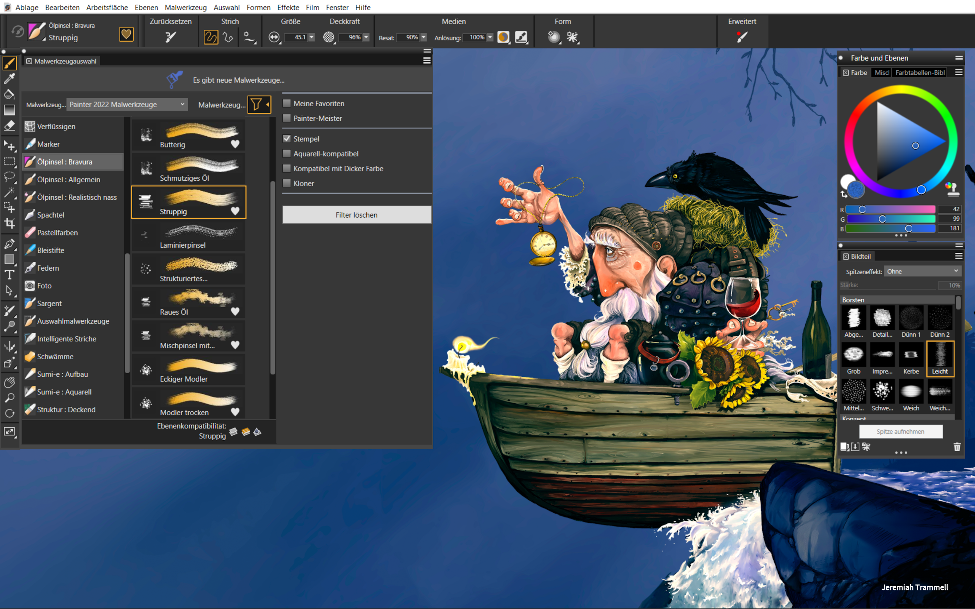Open Farbe und Ebenen panel options menu
The width and height of the screenshot is (975, 609).
pyautogui.click(x=959, y=58)
